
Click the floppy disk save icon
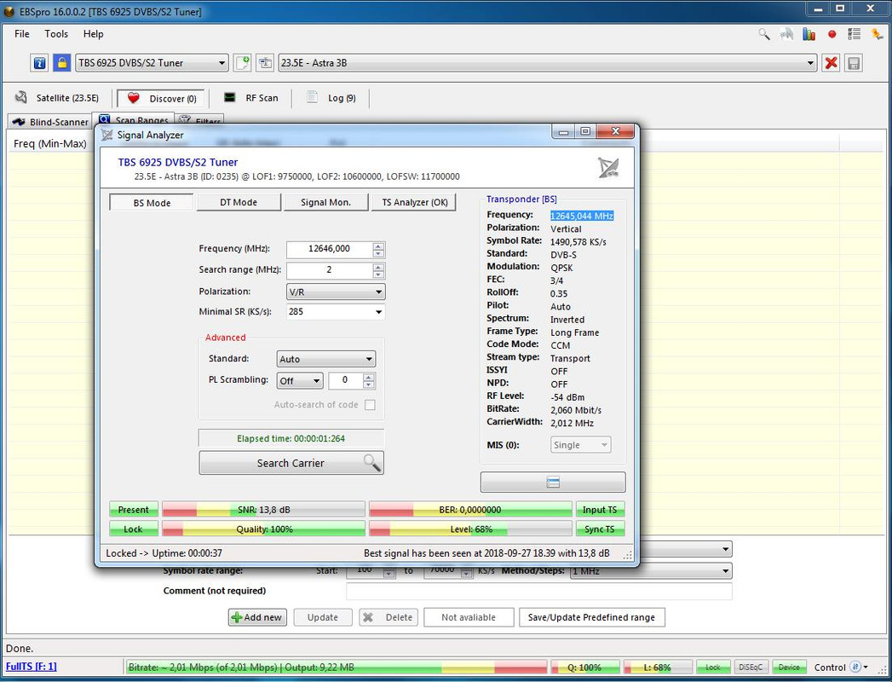click(x=854, y=62)
